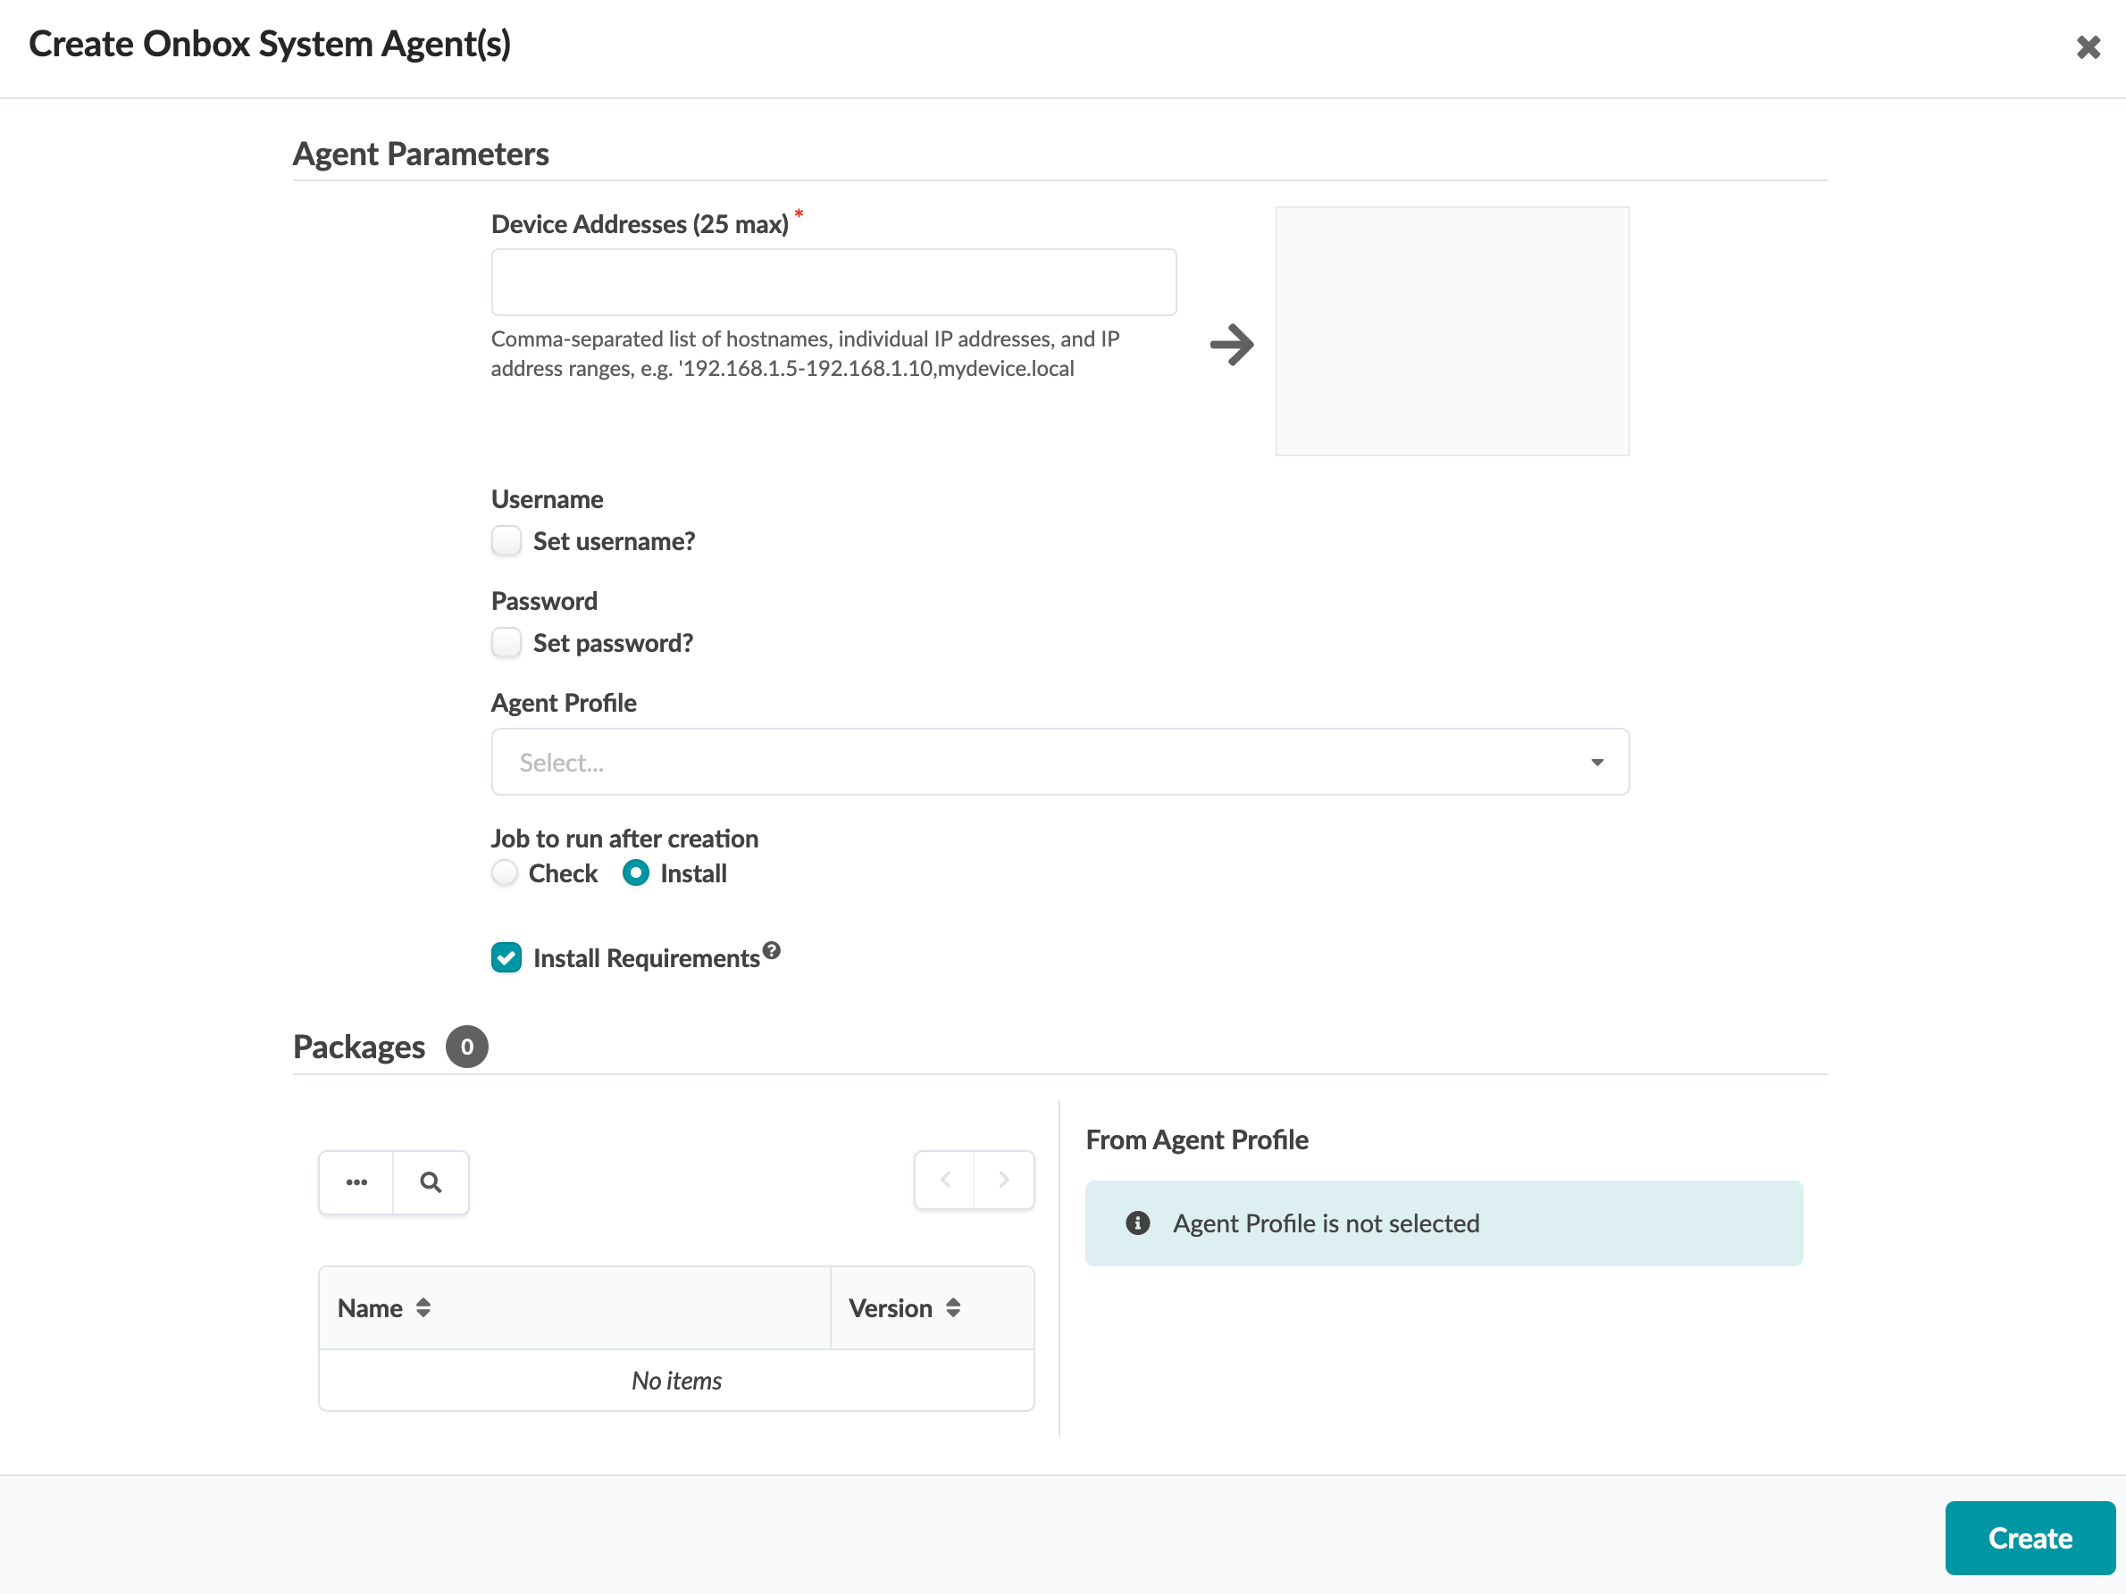2126x1594 pixels.
Task: Select the Install job radio button
Action: 635,873
